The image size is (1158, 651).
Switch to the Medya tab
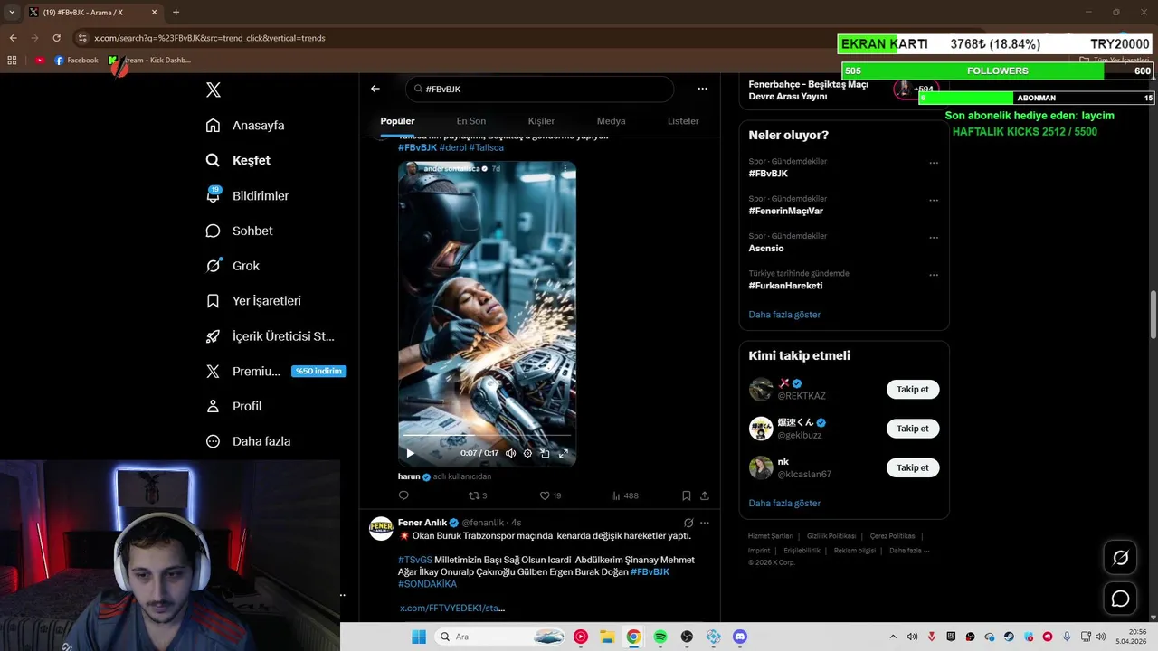611,121
